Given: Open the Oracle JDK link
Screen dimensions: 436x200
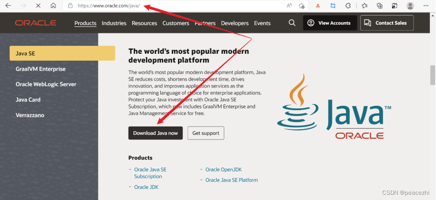Looking at the screenshot, I should [146, 187].
